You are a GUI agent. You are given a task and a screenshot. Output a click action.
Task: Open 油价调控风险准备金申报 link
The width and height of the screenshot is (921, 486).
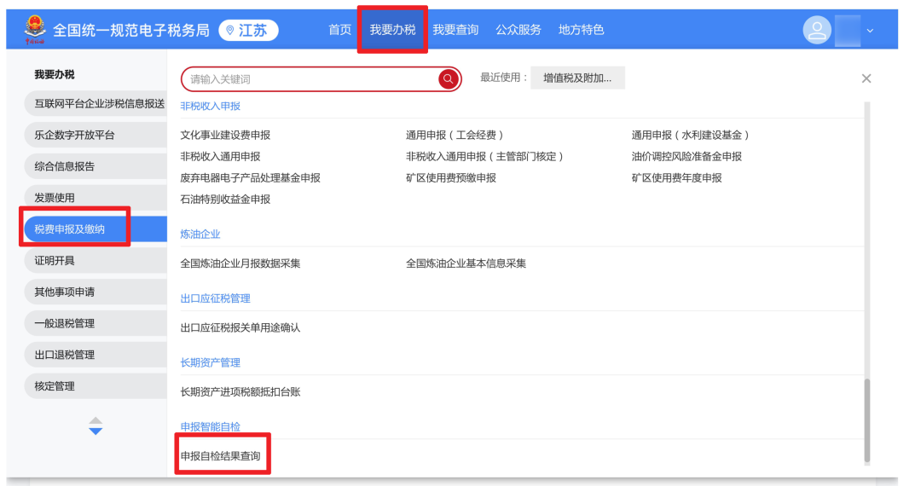point(686,157)
